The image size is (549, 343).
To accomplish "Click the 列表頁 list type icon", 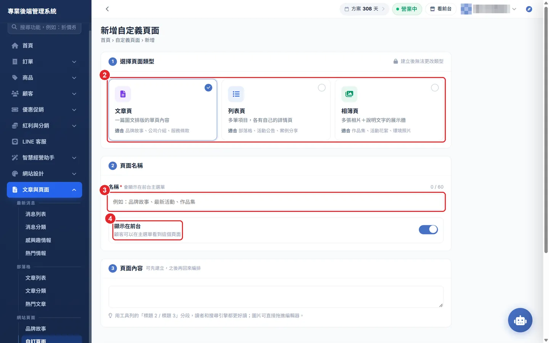I will click(x=236, y=94).
